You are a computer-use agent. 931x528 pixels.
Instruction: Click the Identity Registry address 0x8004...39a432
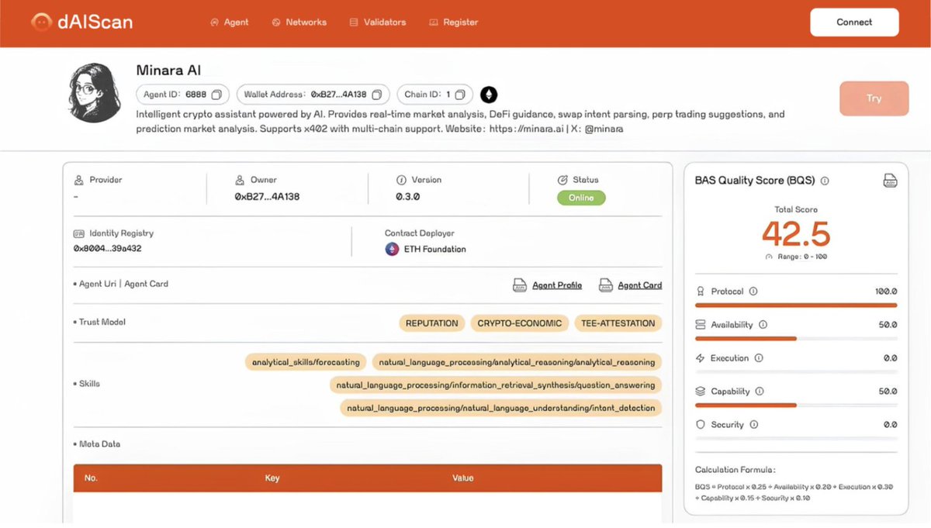coord(108,249)
